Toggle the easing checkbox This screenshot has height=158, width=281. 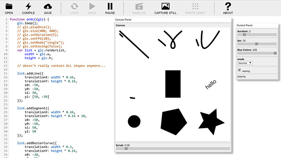(x=239, y=70)
